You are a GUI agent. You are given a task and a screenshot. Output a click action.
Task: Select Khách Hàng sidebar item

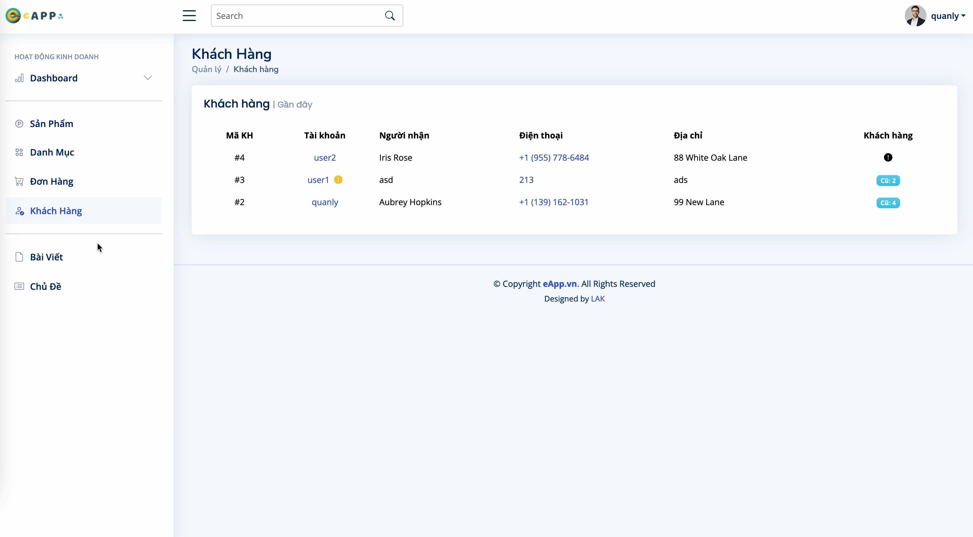pyautogui.click(x=84, y=211)
